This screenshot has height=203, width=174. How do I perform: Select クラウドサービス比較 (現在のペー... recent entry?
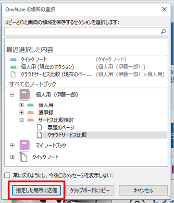pyautogui.click(x=56, y=74)
